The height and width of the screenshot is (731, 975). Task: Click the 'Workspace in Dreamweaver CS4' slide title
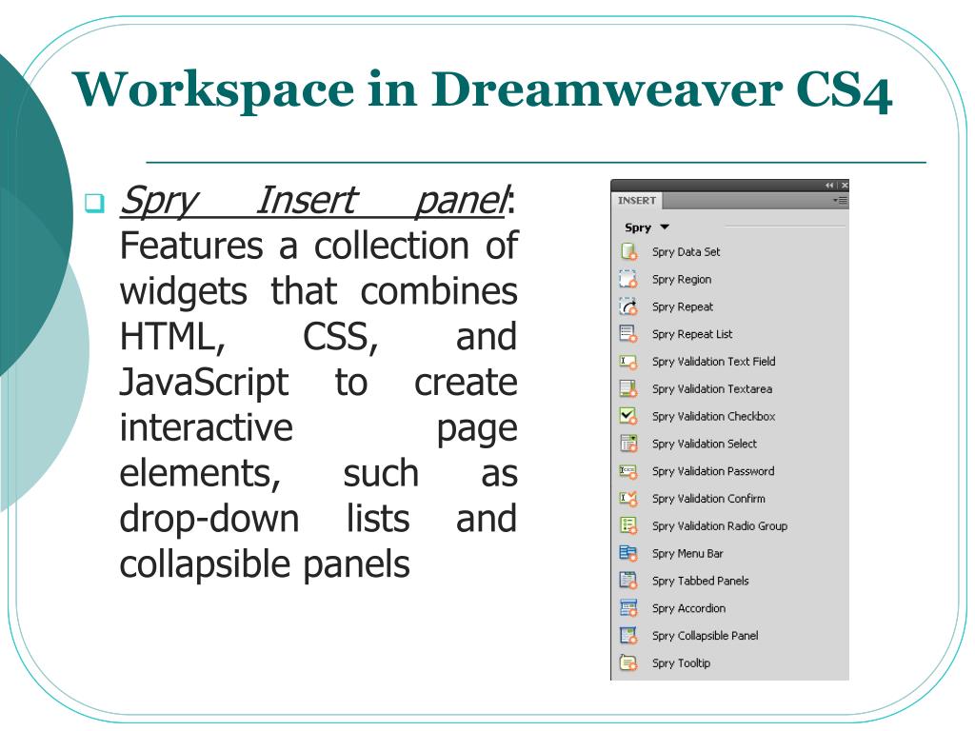(483, 90)
